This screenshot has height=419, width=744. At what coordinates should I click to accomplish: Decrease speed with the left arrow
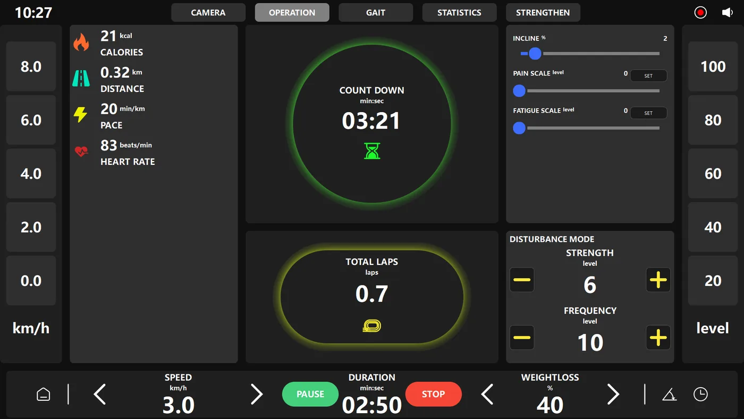(x=100, y=394)
